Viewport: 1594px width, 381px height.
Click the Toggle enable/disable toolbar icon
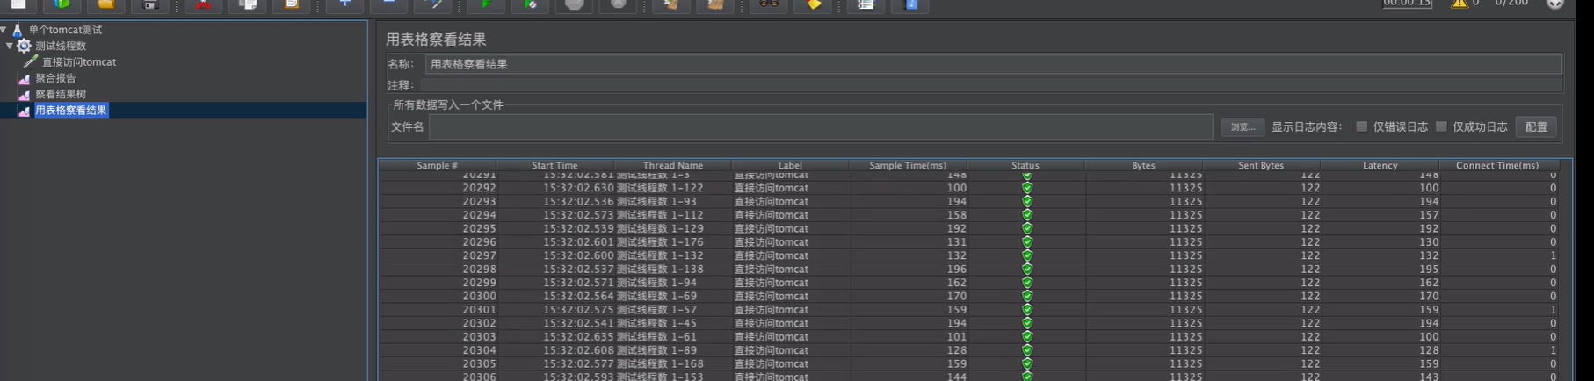coord(433,4)
